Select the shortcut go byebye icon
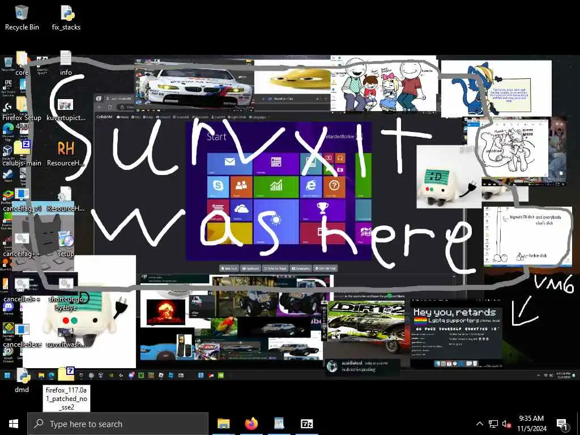 (66, 294)
